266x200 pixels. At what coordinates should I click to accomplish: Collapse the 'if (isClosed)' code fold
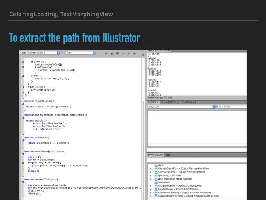point(23,67)
